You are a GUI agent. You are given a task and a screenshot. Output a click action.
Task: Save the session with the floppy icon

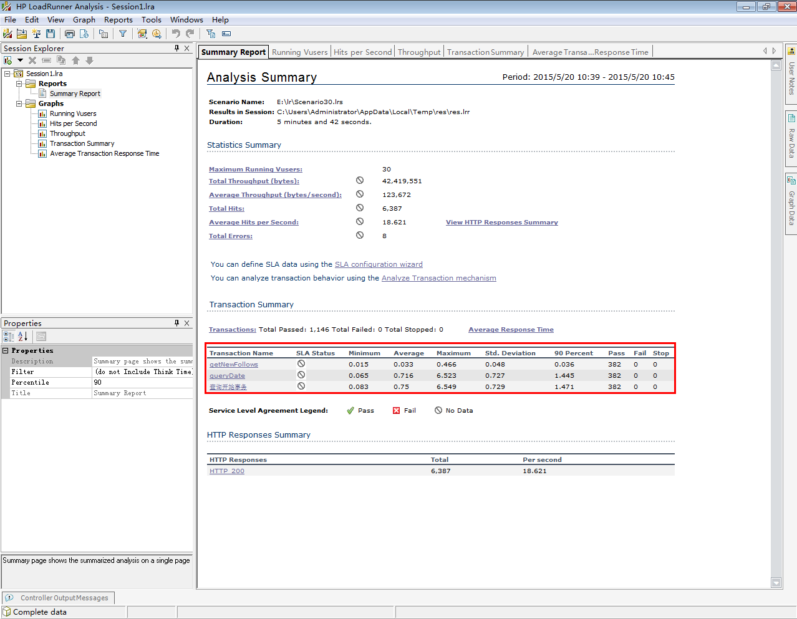pos(51,34)
